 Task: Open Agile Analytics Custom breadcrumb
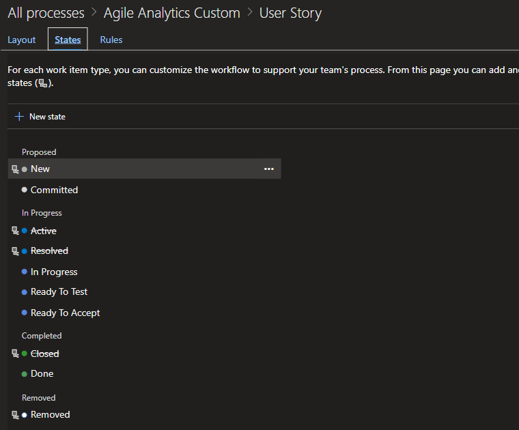(172, 13)
